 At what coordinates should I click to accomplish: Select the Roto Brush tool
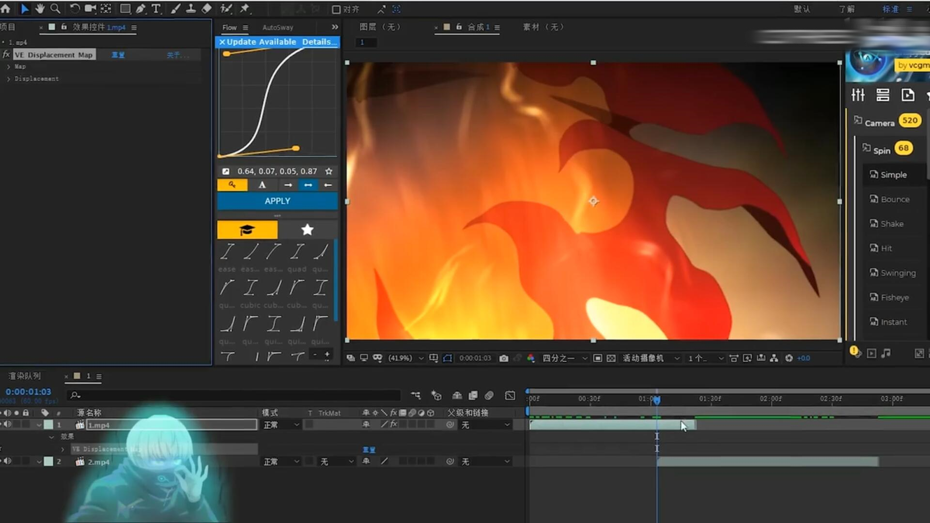tap(226, 9)
